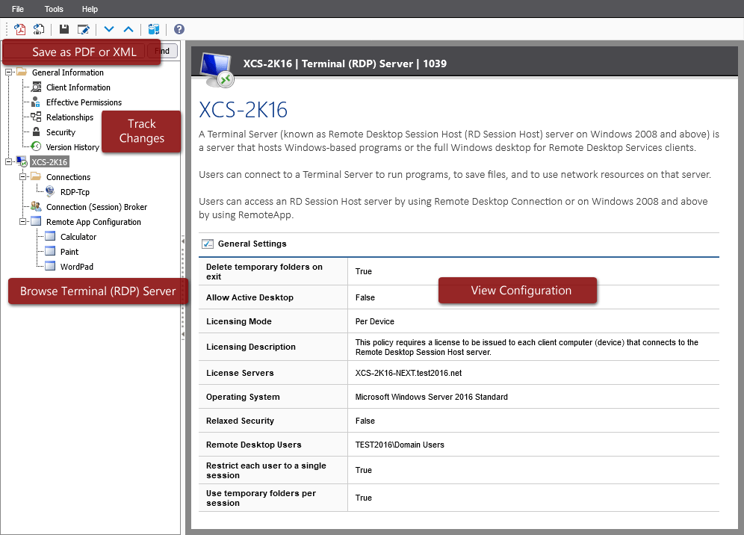This screenshot has height=535, width=744.
Task: Collapse the Connections tree node
Action: pyautogui.click(x=22, y=176)
